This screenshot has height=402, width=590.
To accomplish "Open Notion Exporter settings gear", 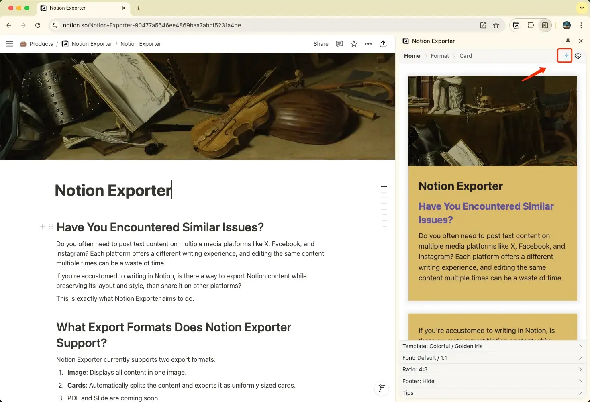I will pos(578,56).
